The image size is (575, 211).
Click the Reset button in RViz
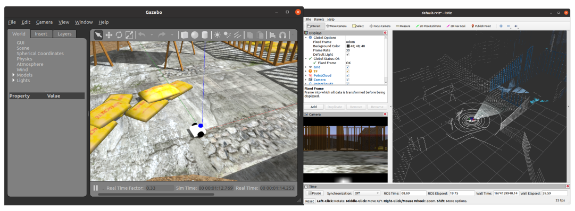(x=310, y=201)
